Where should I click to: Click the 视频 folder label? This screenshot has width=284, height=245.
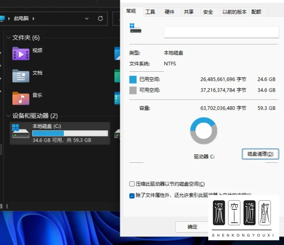[x=37, y=51]
